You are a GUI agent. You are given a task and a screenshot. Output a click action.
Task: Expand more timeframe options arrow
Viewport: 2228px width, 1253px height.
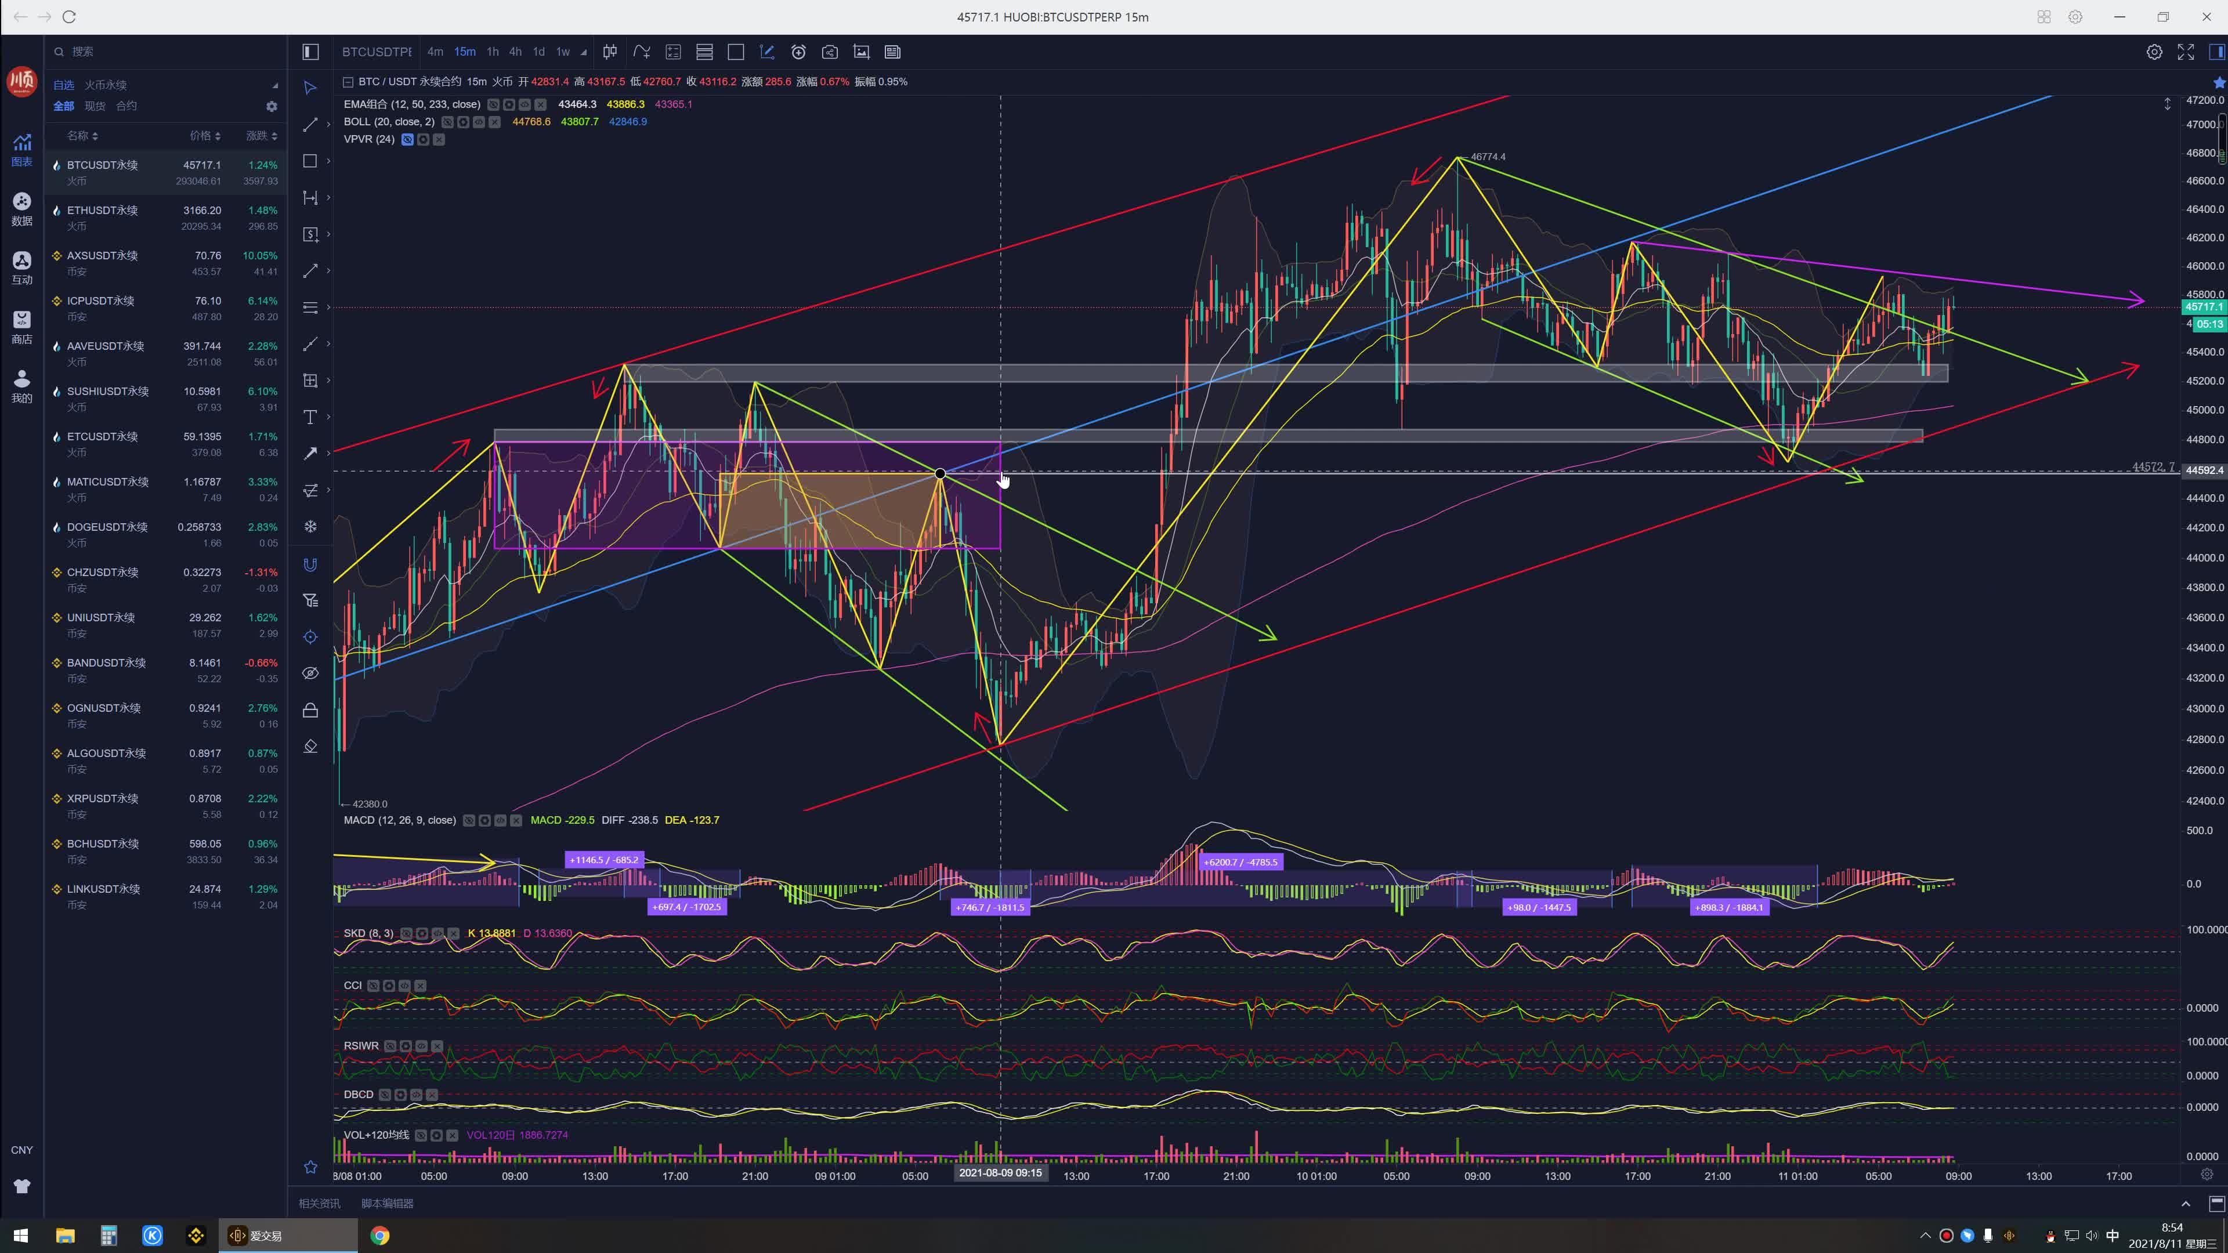point(584,53)
